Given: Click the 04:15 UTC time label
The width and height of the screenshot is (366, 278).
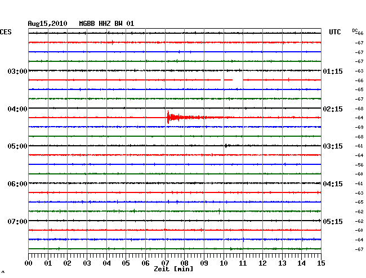Looking at the screenshot, I should point(333,184).
